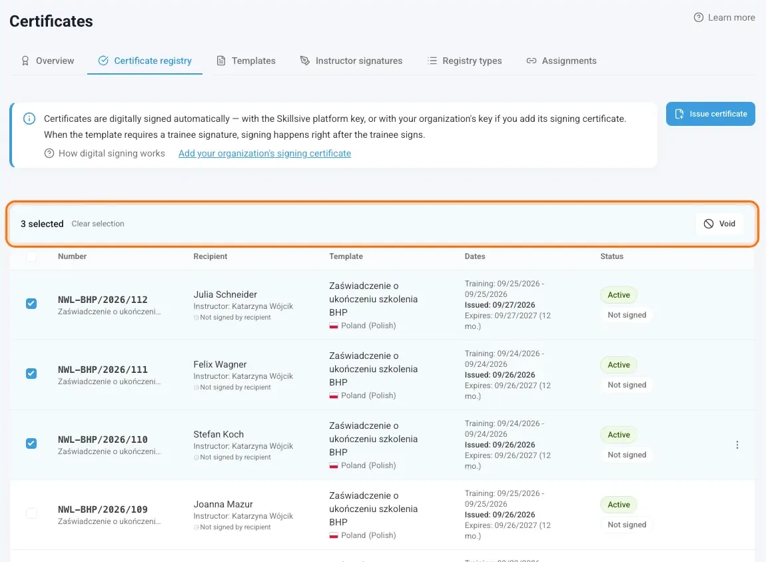
Task: Click the 3 selected count label
Action: pyautogui.click(x=42, y=224)
